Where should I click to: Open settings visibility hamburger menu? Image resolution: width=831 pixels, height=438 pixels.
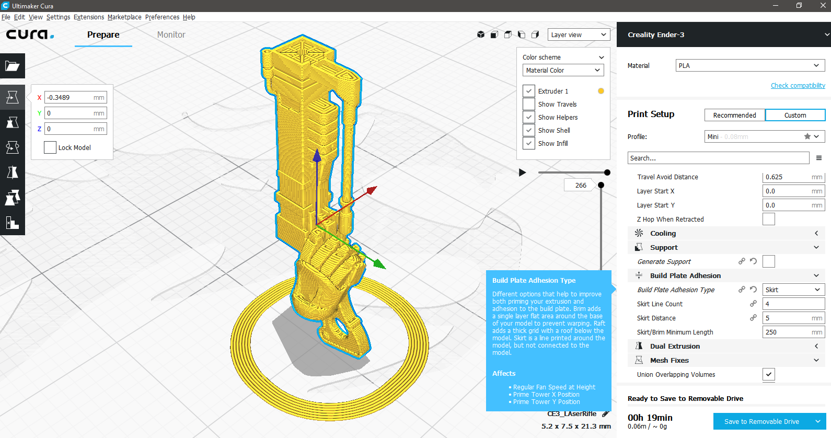[x=819, y=158]
